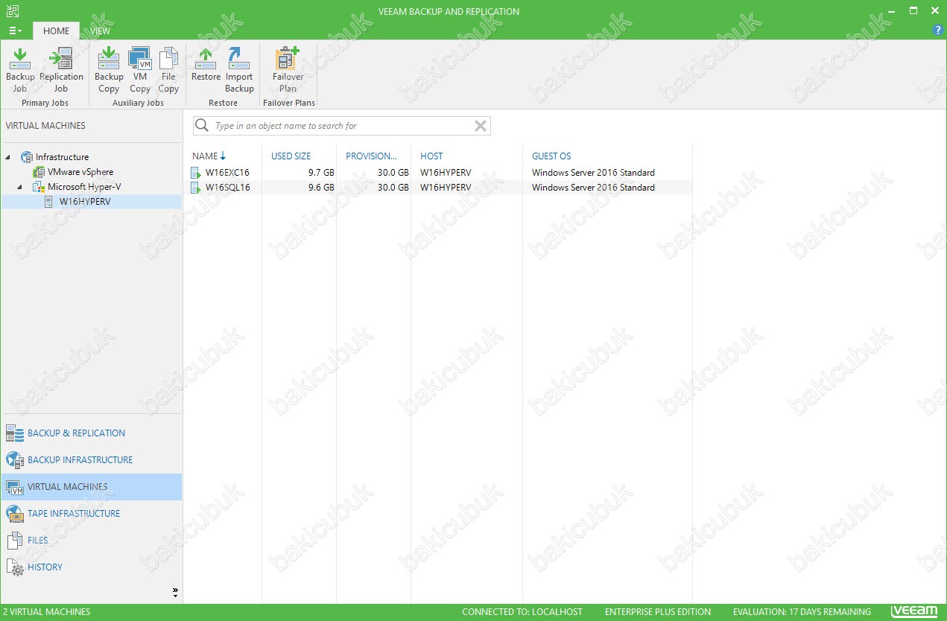Open the main application menu button
Screen dimensions: 947x621
pyautogui.click(x=15, y=31)
